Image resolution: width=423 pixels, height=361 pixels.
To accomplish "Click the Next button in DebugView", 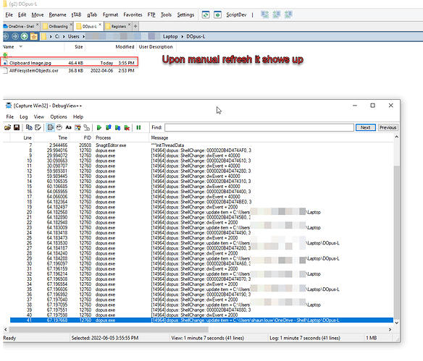I will pyautogui.click(x=366, y=127).
